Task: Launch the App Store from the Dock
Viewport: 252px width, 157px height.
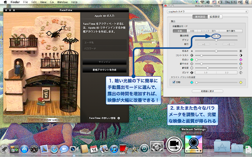Action: click(x=24, y=149)
